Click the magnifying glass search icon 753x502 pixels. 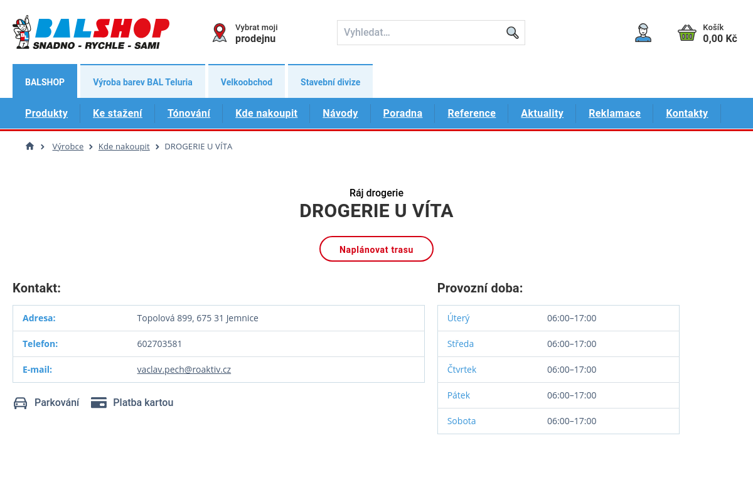click(x=512, y=33)
